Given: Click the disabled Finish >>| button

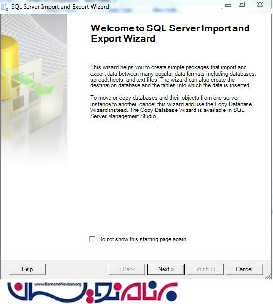Looking at the screenshot, I should [205, 269].
